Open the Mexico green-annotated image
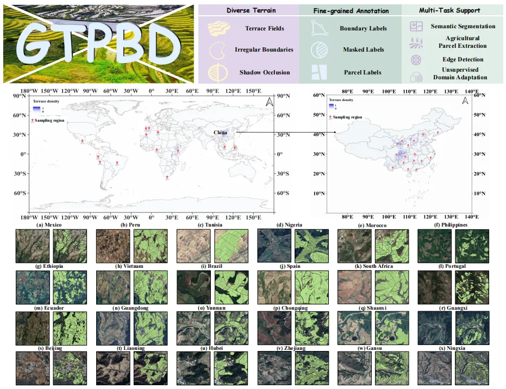The image size is (506, 389). coord(70,246)
